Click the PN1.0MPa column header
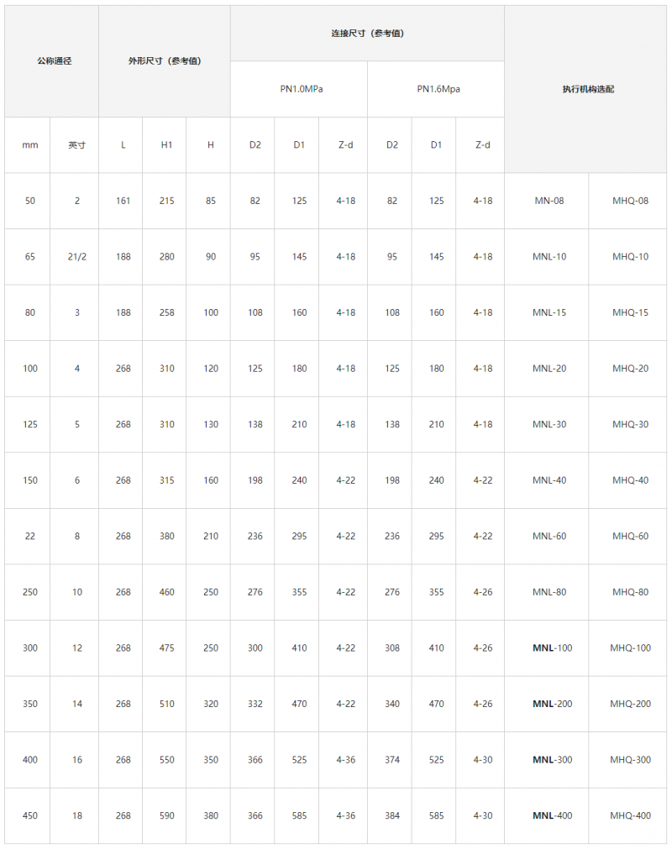The image size is (672, 849). (299, 89)
